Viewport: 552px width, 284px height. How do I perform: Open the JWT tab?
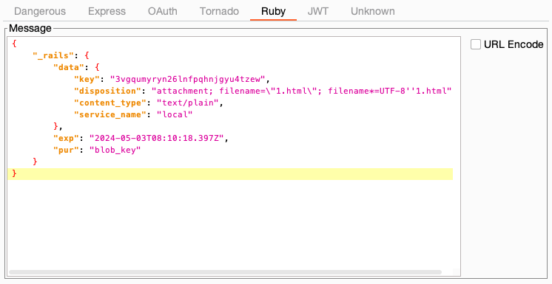point(318,11)
